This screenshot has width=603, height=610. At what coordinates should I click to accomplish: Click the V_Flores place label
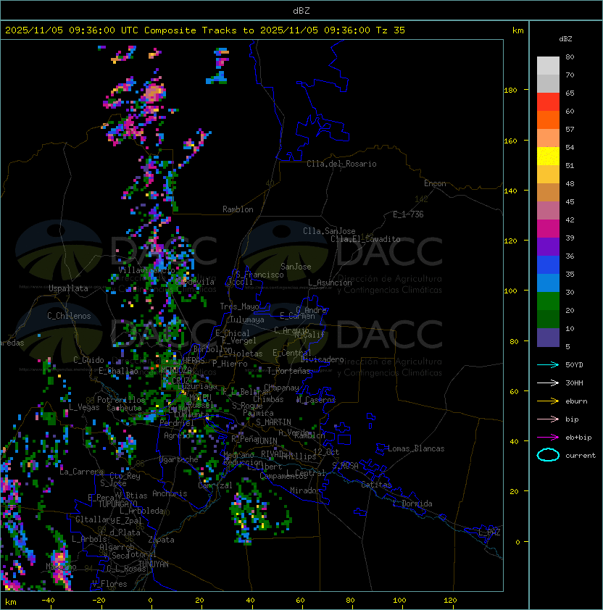(x=109, y=584)
